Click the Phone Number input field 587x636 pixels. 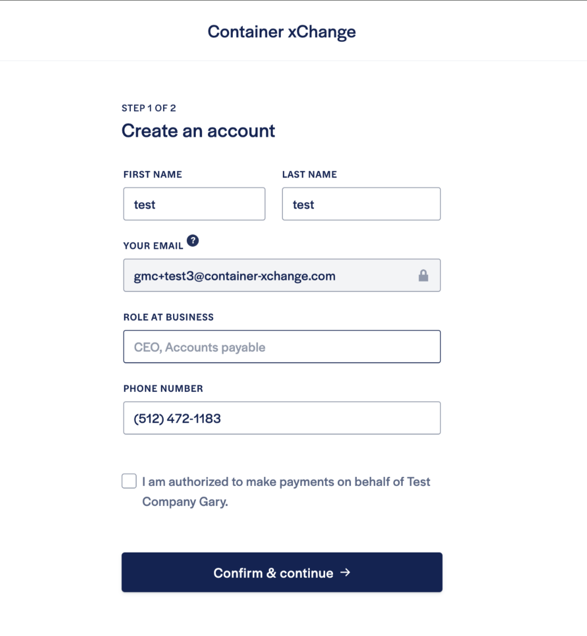282,418
